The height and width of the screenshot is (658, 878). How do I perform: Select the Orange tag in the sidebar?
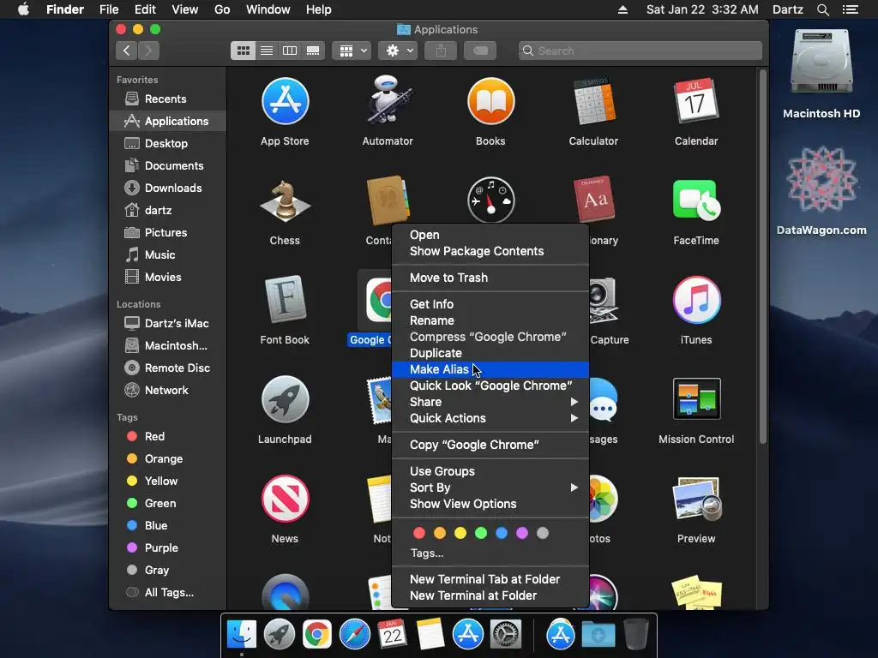click(168, 459)
